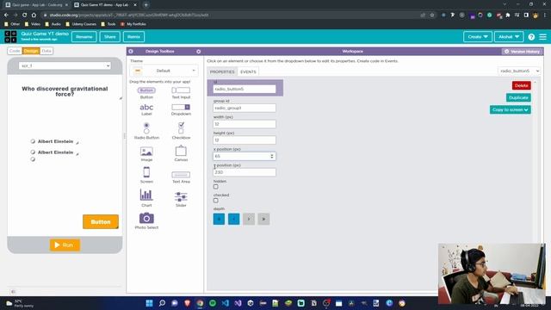551x310 pixels.
Task: Toggle the hidden checkbox
Action: click(x=216, y=187)
